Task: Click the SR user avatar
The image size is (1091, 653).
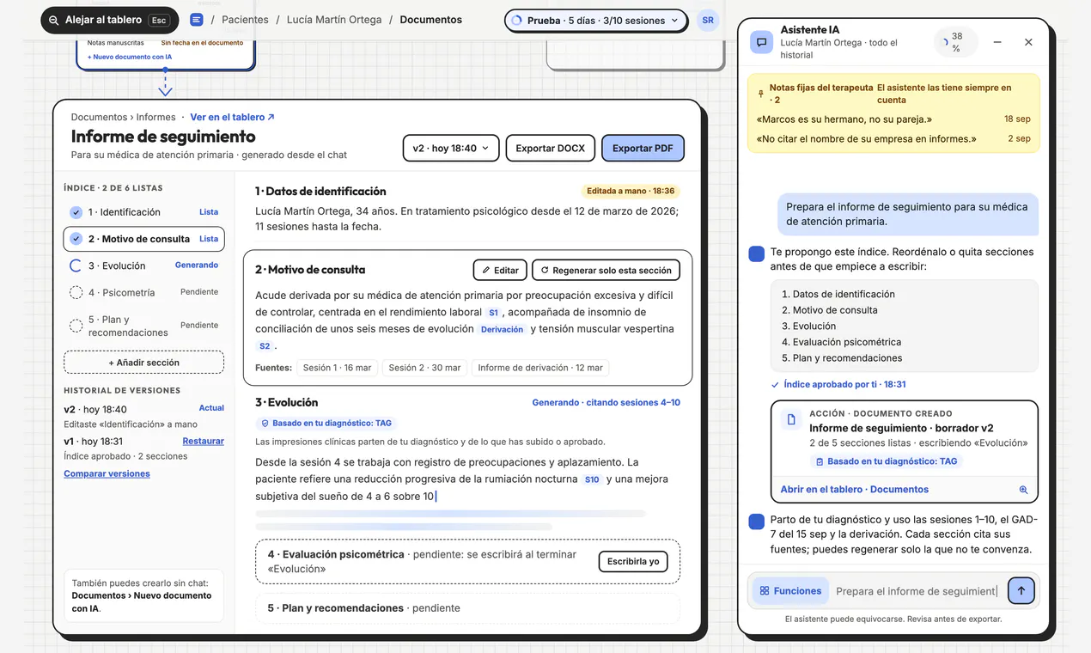Action: 707,20
